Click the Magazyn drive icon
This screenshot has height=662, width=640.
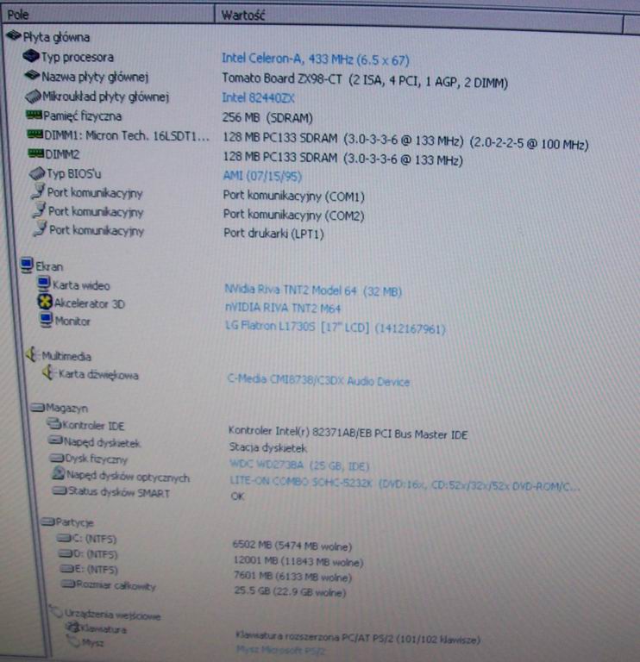tap(37, 407)
